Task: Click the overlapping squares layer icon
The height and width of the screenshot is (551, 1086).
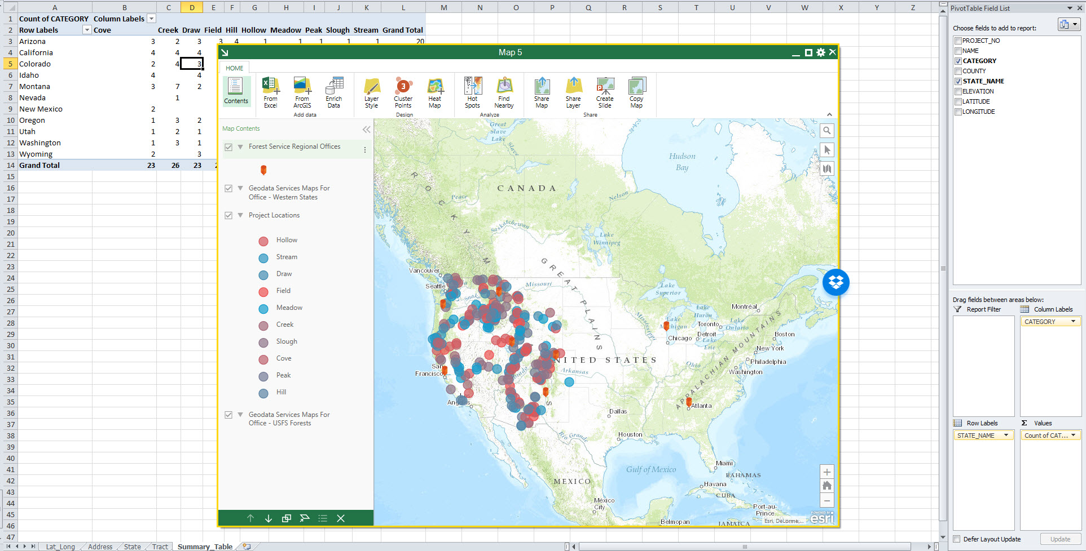Action: pyautogui.click(x=287, y=518)
